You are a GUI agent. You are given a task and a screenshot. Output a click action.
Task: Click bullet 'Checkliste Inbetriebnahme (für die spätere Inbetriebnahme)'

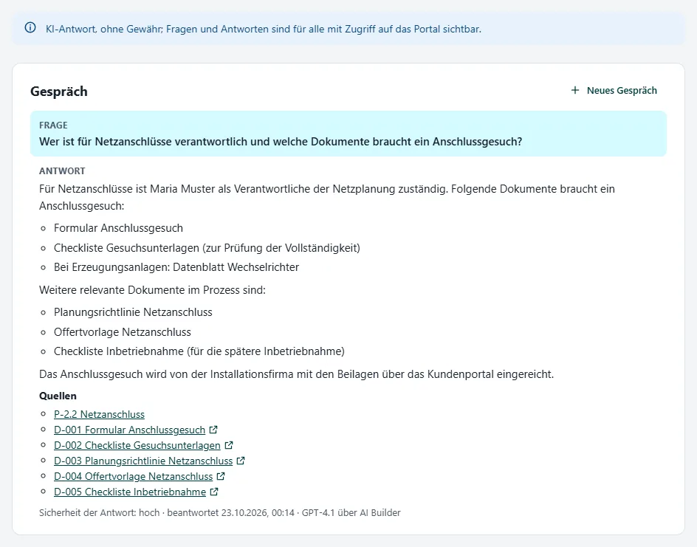coord(199,351)
